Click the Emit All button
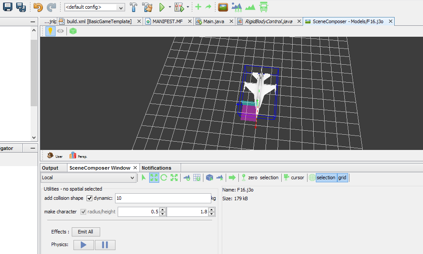The height and width of the screenshot is (254, 423). pyautogui.click(x=86, y=232)
